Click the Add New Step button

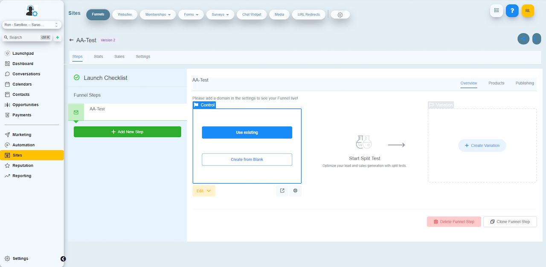tap(127, 132)
